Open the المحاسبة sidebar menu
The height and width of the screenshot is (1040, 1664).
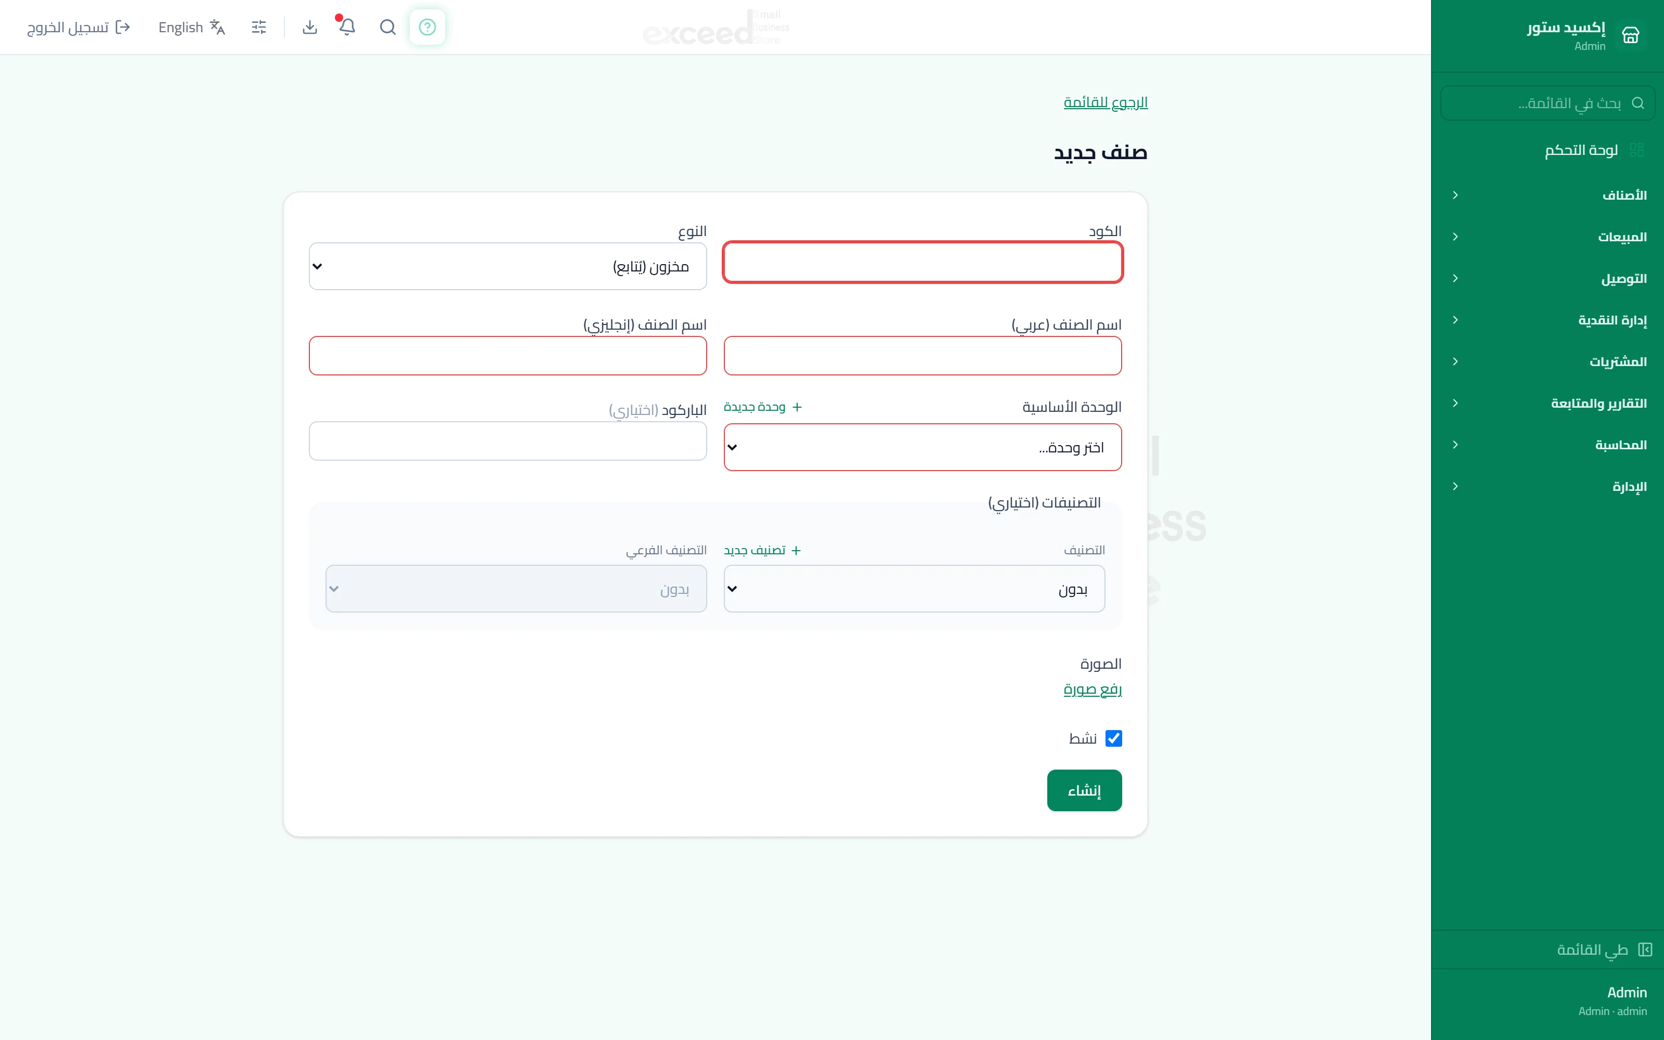[1547, 445]
